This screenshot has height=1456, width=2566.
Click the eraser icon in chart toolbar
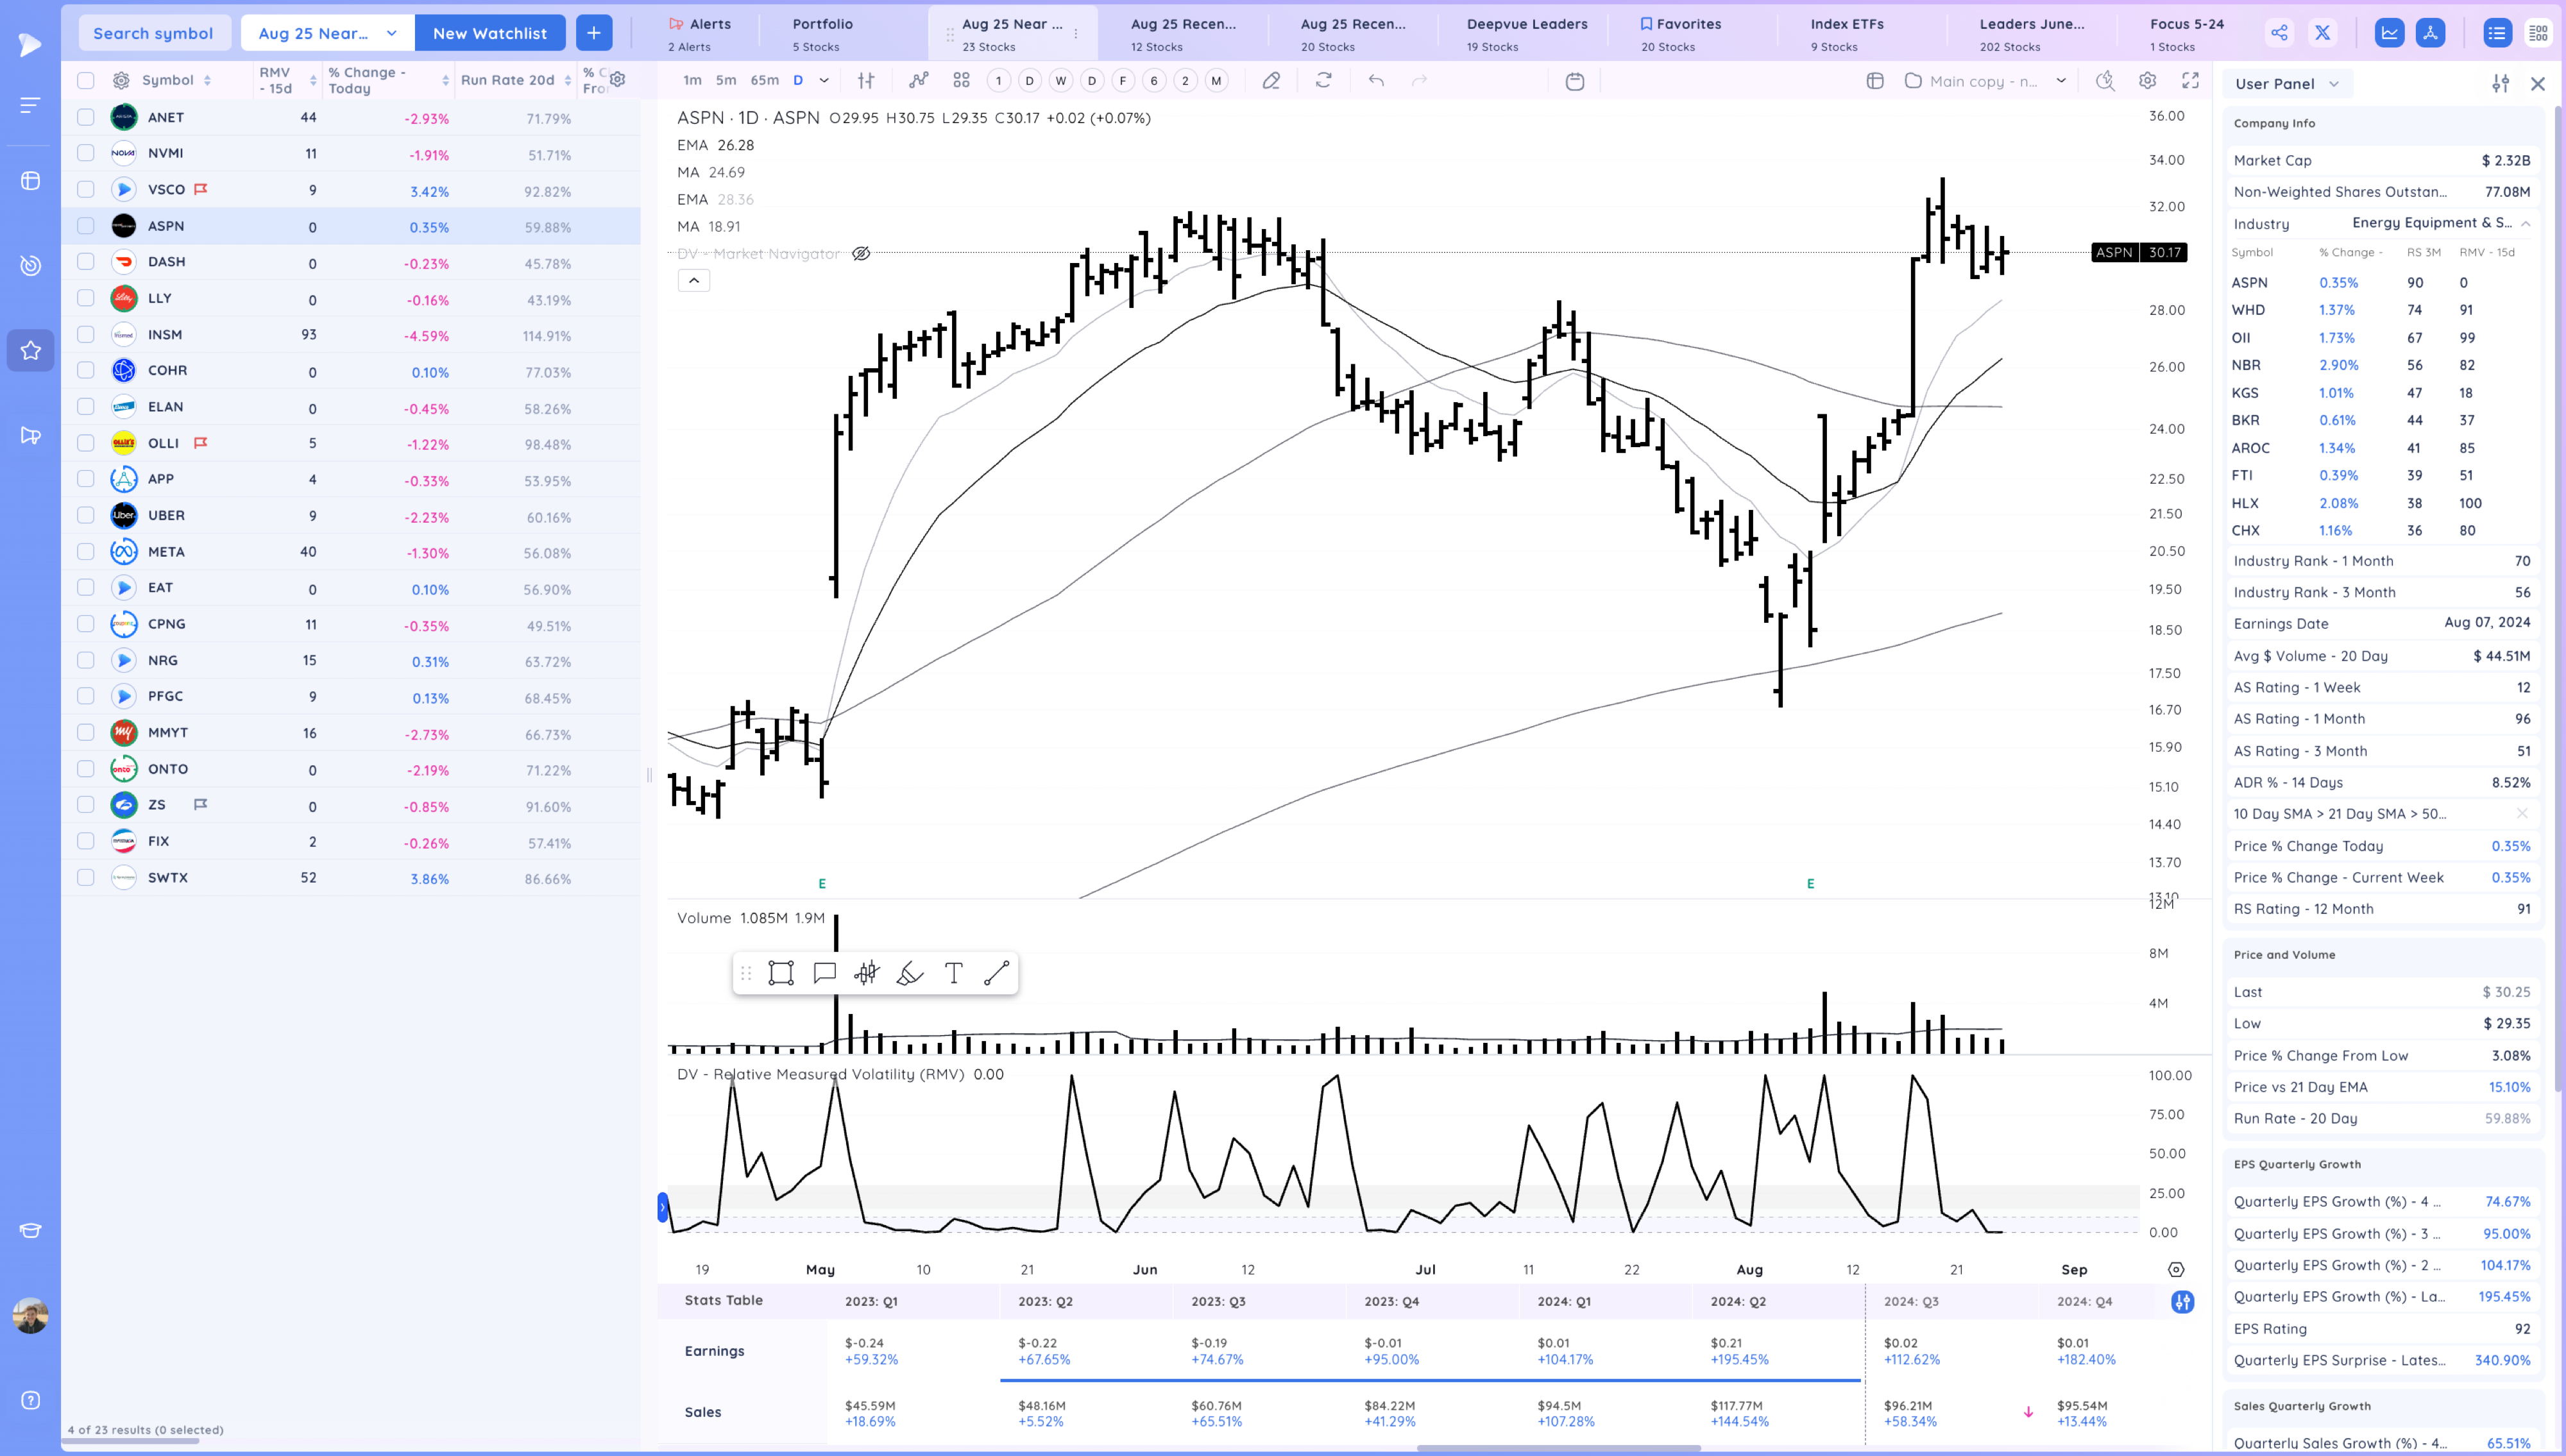point(1271,81)
